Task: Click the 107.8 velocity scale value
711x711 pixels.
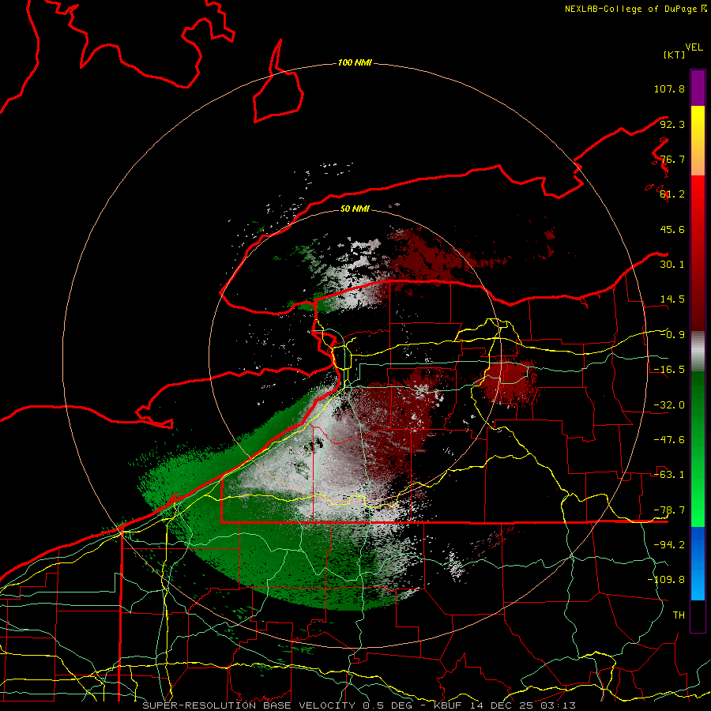Action: coord(669,88)
